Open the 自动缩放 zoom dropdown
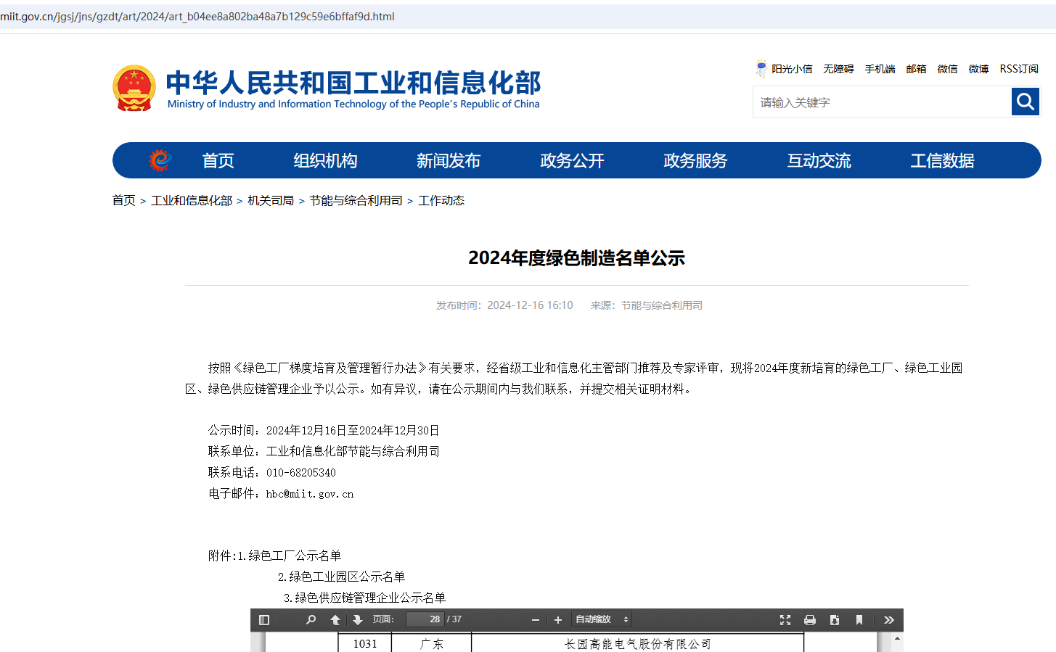Image resolution: width=1056 pixels, height=652 pixels. coord(601,619)
